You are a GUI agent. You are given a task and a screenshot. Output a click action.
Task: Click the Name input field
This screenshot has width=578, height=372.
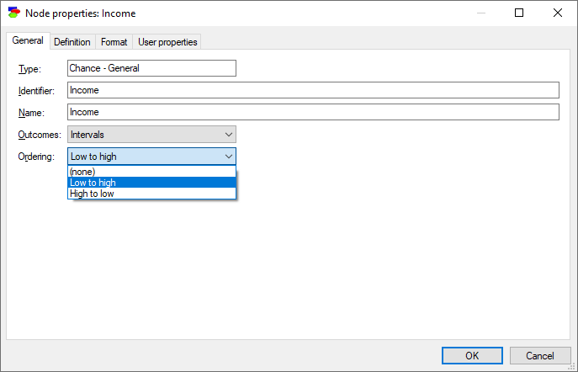313,112
